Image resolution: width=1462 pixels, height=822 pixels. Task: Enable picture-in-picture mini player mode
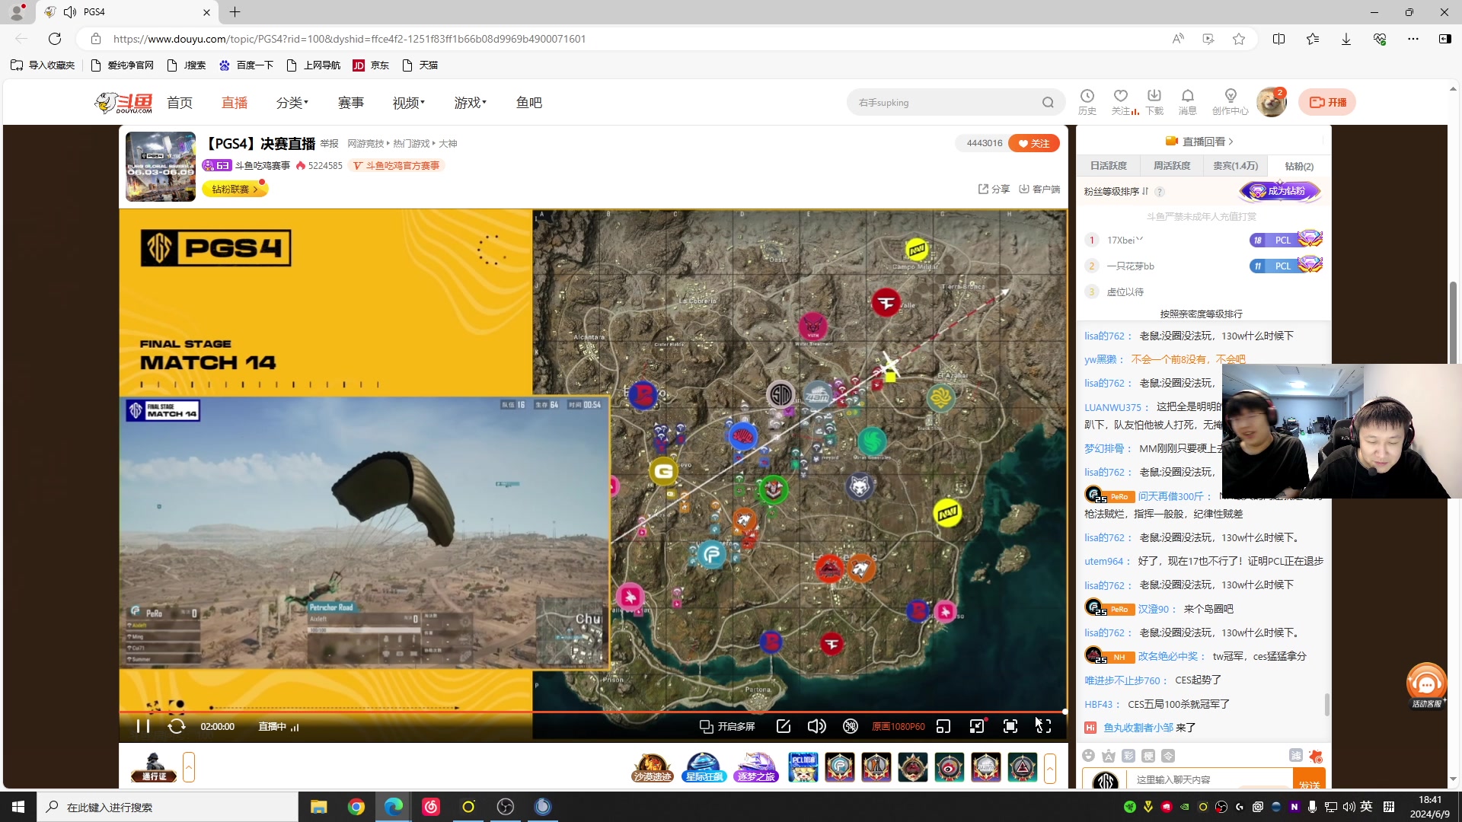point(943,726)
